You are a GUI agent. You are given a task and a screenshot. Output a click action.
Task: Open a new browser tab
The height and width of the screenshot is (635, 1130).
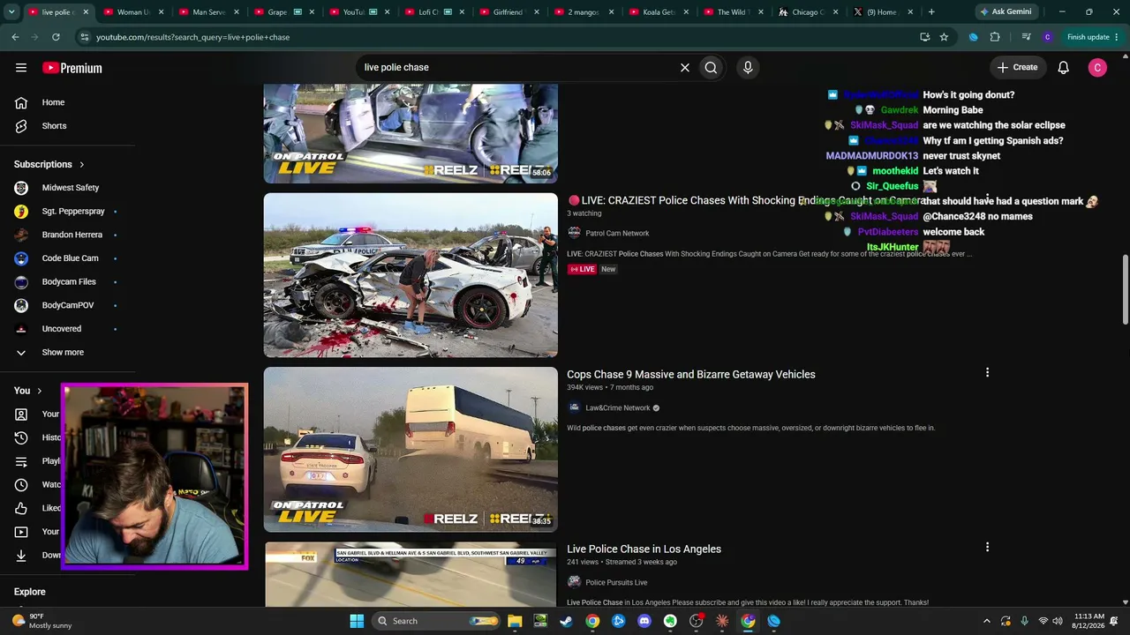pos(931,12)
